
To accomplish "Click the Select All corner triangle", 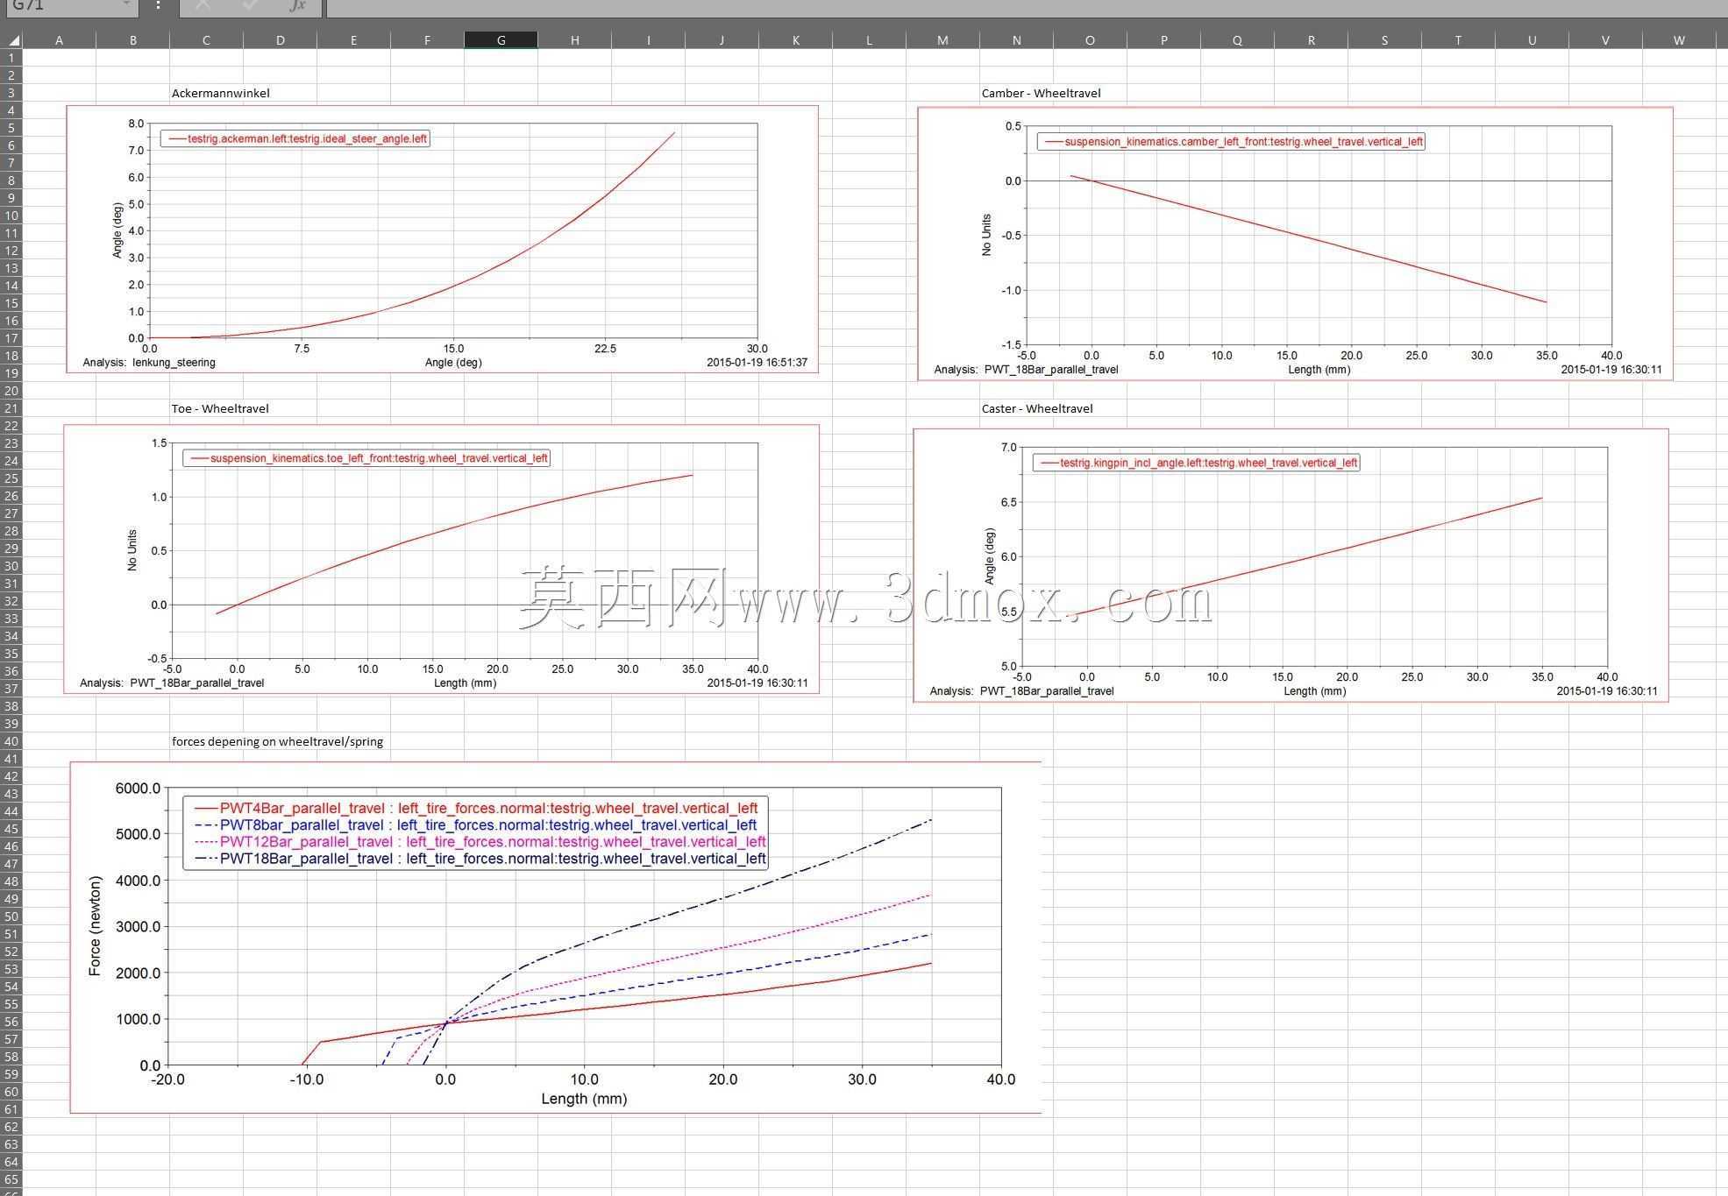I will [x=12, y=40].
